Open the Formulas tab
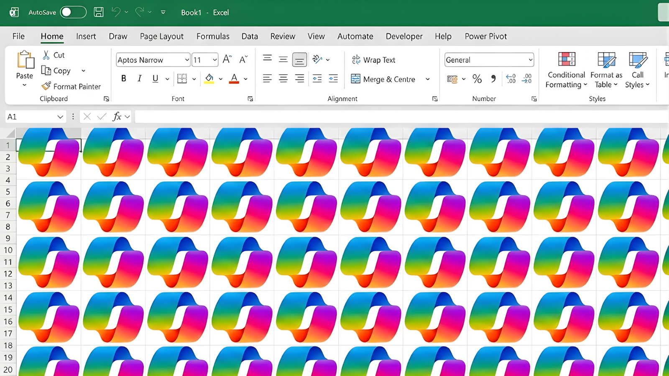The height and width of the screenshot is (376, 669). pyautogui.click(x=213, y=36)
